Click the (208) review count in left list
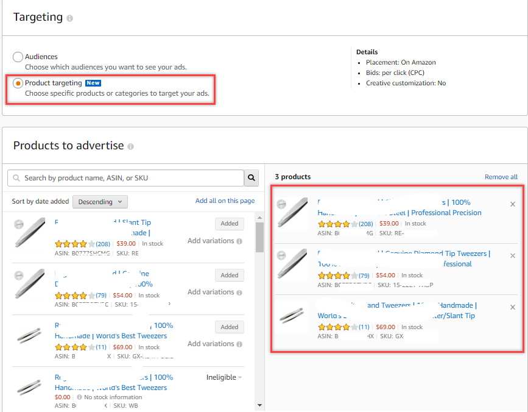The width and height of the screenshot is (528, 412). click(x=103, y=244)
